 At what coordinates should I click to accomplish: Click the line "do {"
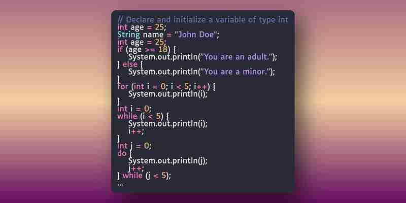[125, 154]
